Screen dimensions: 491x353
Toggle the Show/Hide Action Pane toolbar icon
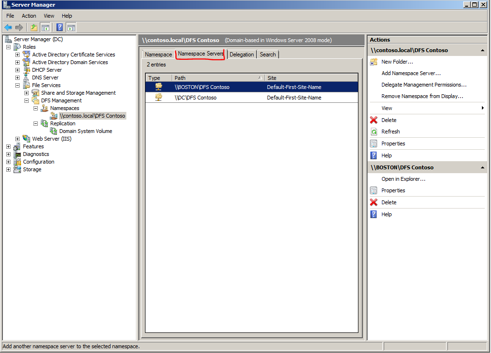(x=71, y=28)
